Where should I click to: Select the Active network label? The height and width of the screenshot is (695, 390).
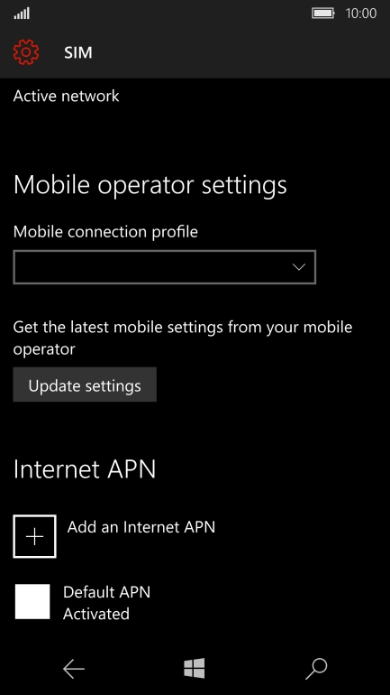(x=67, y=96)
